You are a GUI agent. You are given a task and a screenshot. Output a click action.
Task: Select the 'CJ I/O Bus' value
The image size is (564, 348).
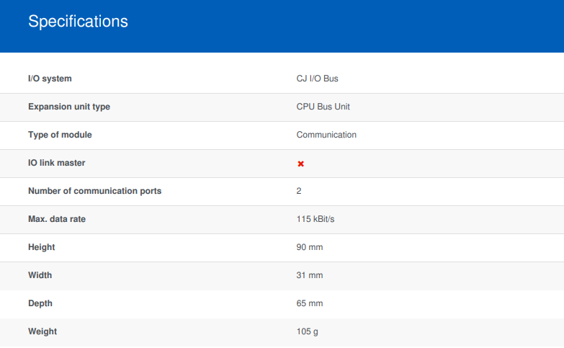point(317,79)
